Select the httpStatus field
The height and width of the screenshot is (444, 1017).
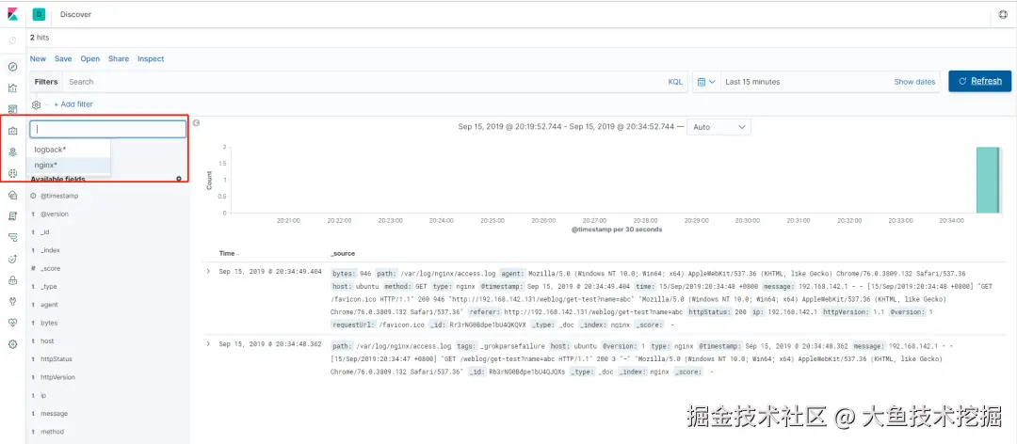[x=56, y=359]
